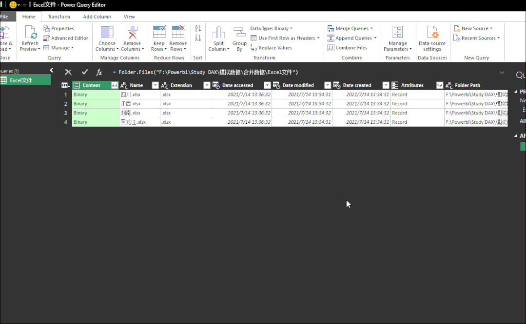Viewport: 526px width, 324px height.
Task: Switch to the Home tab
Action: (x=29, y=17)
